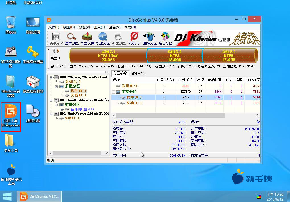This screenshot has width=290, height=202.
Task: Collapse the HD2:MsftVirtualDisk tree node
Action: 51,114
